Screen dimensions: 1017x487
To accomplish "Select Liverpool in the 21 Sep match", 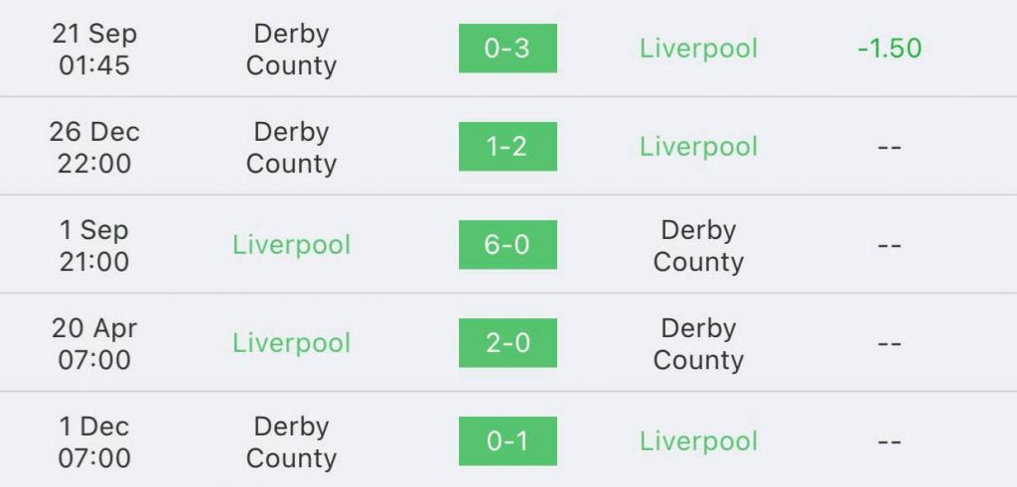I will [698, 49].
